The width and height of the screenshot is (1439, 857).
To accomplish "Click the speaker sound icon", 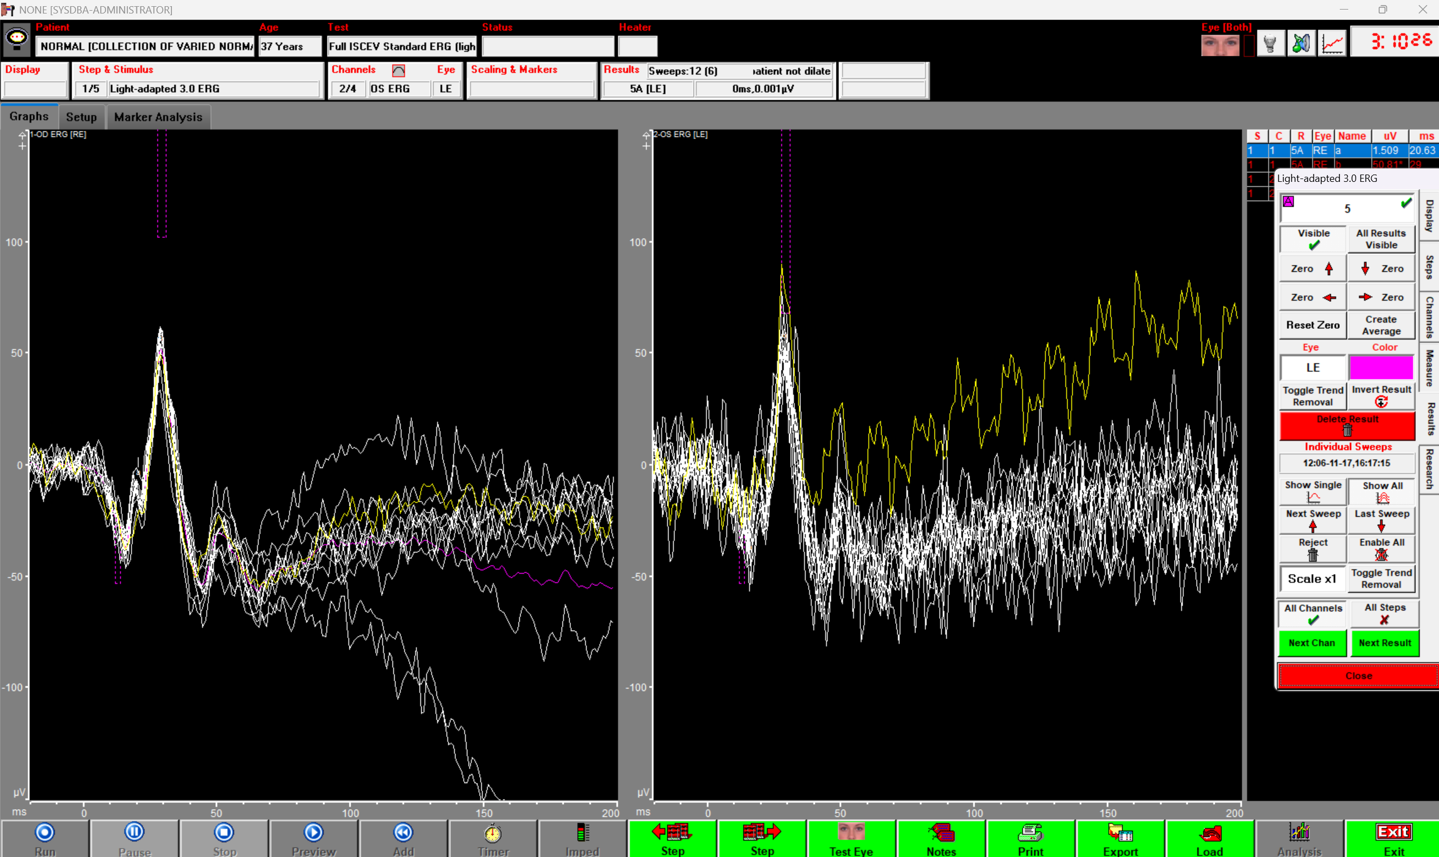I will (x=1301, y=43).
